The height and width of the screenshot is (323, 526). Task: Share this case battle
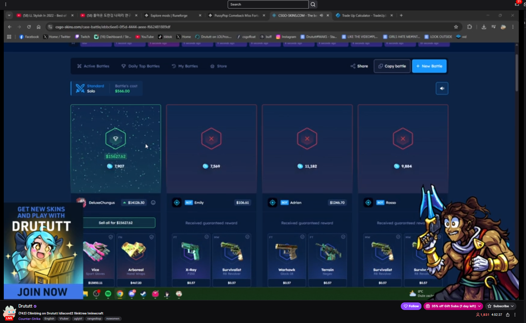click(359, 66)
